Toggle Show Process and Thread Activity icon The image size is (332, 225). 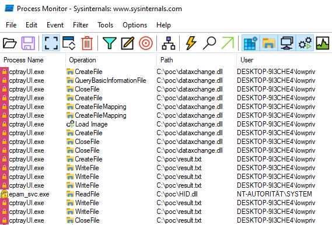[x=305, y=43]
